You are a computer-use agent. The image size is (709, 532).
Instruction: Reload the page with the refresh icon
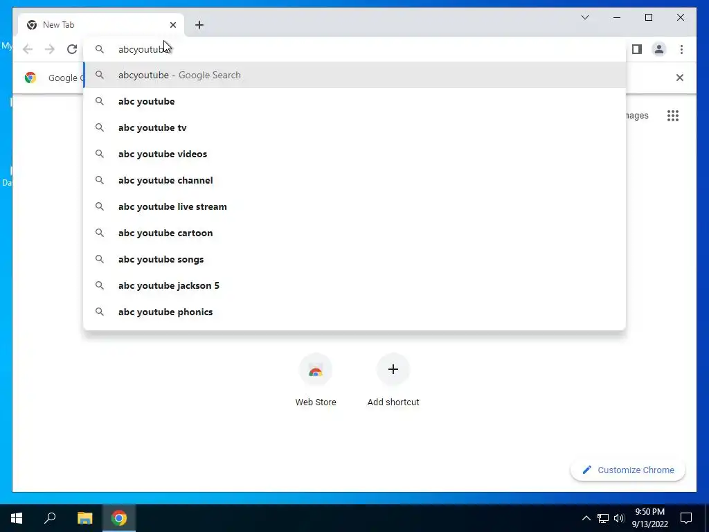coord(72,49)
